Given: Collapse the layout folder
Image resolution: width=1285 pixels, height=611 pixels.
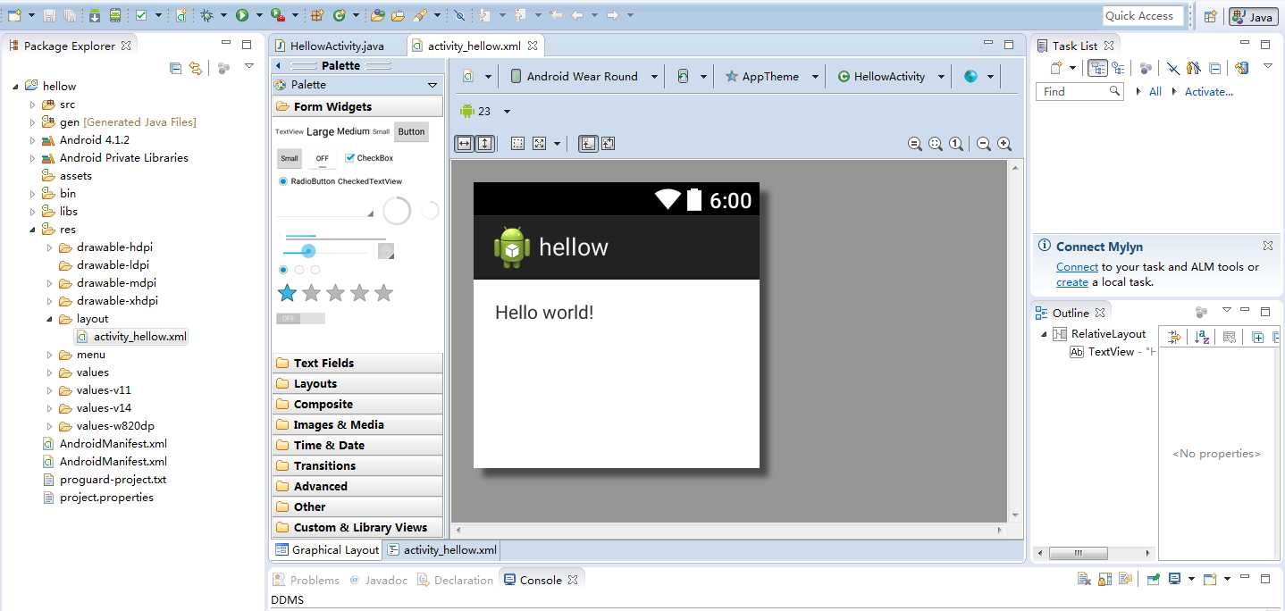Looking at the screenshot, I should click(x=50, y=319).
